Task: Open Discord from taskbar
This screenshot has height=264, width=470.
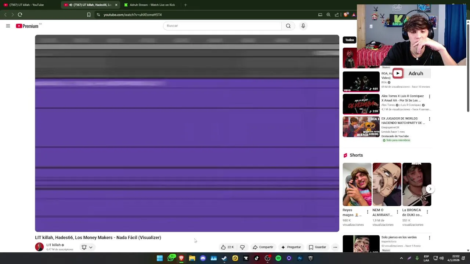Action: (x=203, y=258)
